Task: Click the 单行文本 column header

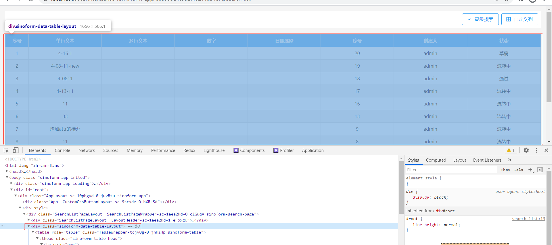Action: 65,41
